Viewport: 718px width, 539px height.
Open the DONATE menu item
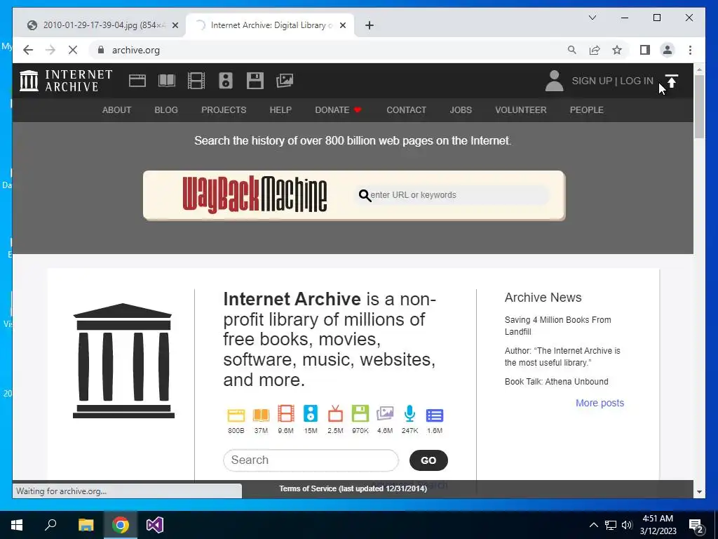[x=338, y=110]
